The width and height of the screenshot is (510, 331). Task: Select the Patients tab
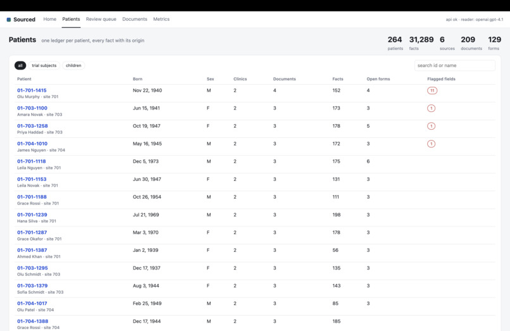click(71, 19)
